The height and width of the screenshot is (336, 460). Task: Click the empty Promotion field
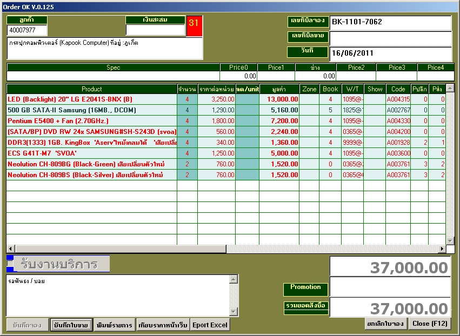(390, 287)
